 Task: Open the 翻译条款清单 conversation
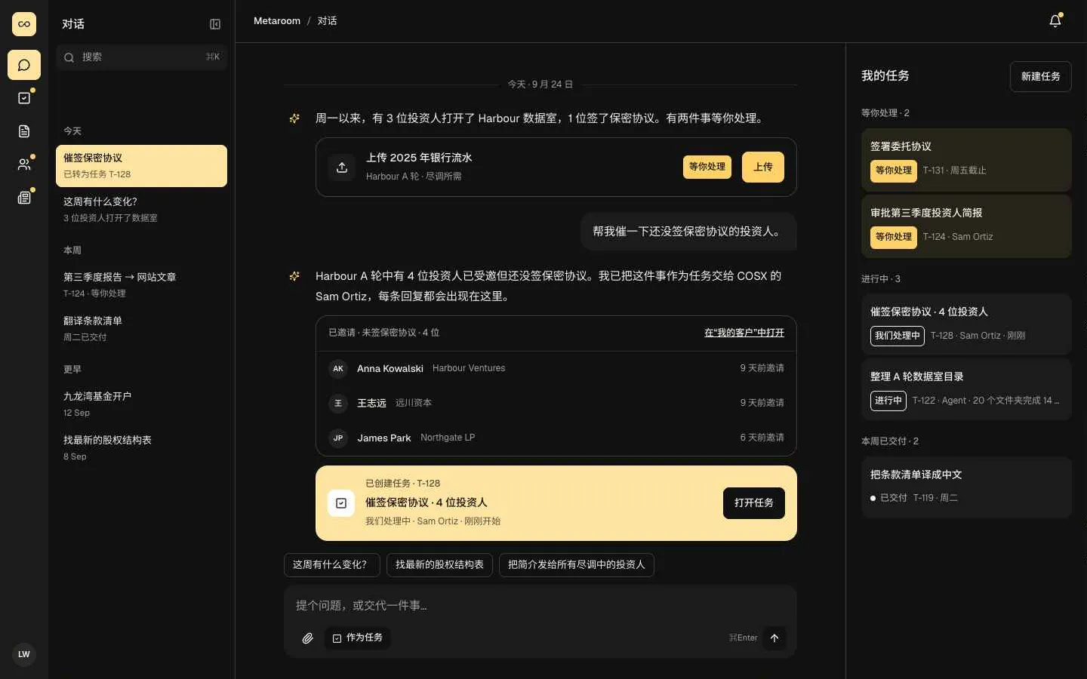(141, 329)
